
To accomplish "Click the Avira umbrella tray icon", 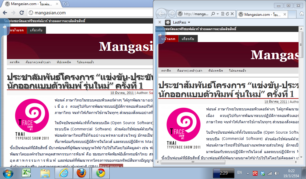I will click(255, 173).
